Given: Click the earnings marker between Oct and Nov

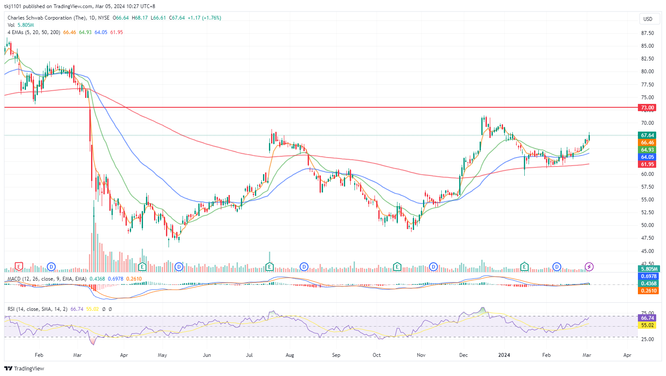Looking at the screenshot, I should [397, 267].
